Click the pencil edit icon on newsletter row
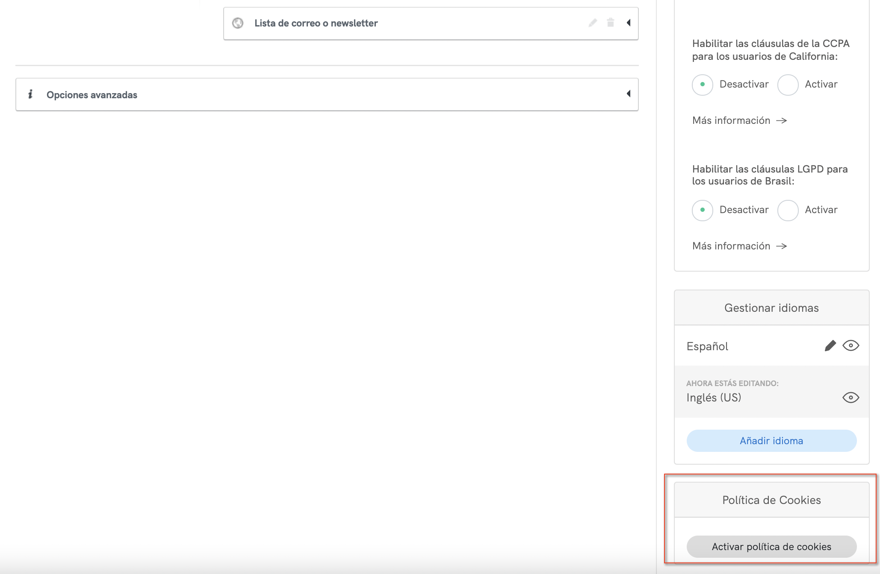The height and width of the screenshot is (574, 880). coord(593,23)
